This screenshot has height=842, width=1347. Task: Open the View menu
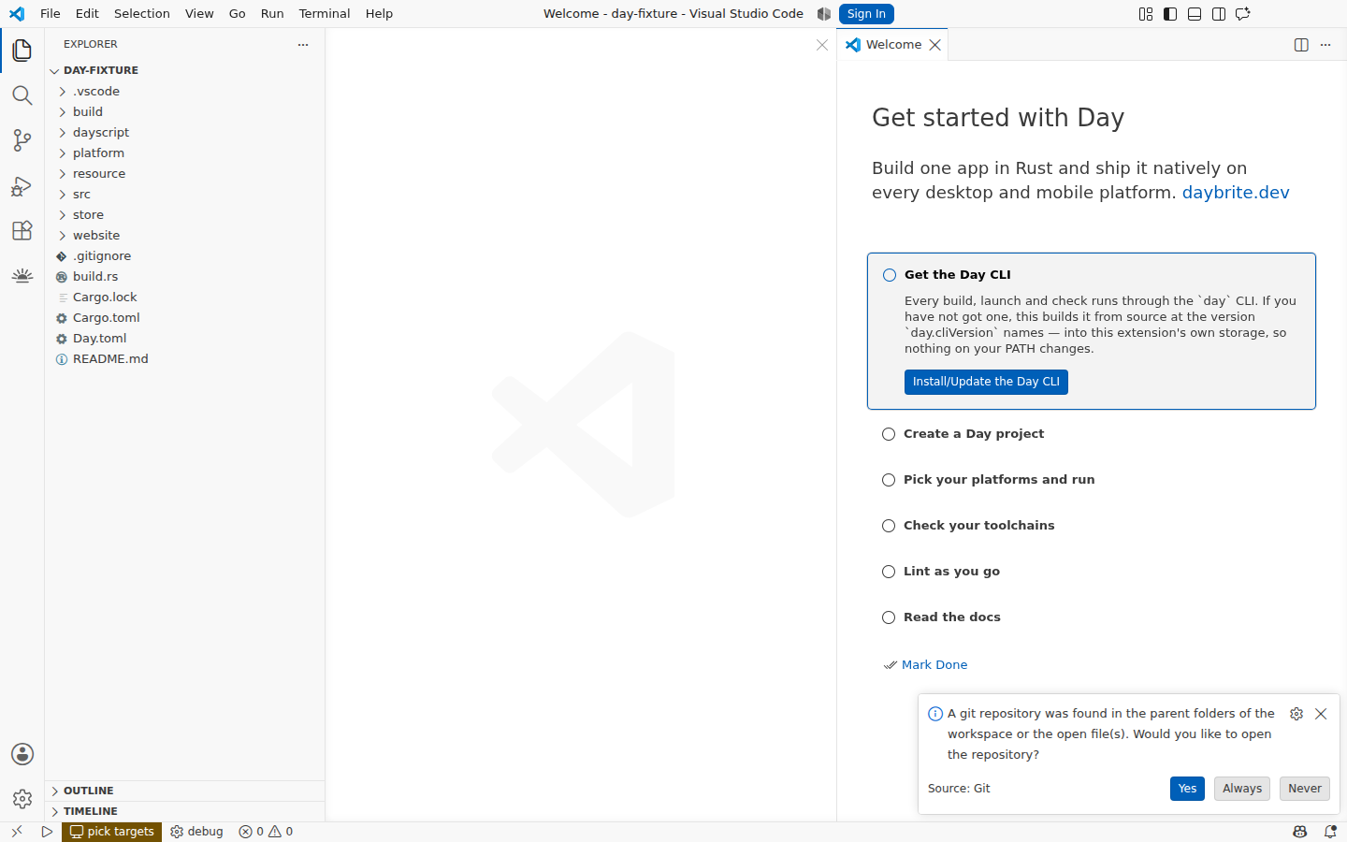pyautogui.click(x=199, y=14)
